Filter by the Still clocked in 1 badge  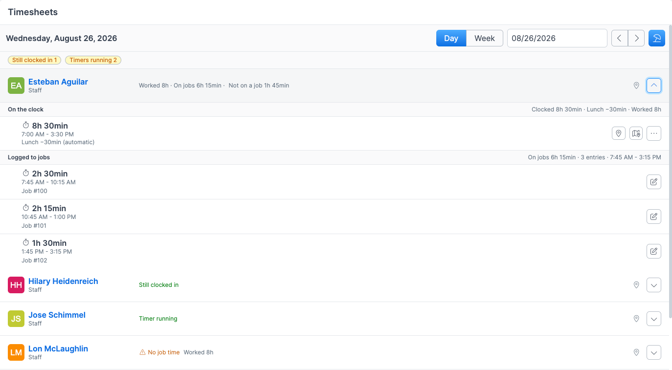34,60
